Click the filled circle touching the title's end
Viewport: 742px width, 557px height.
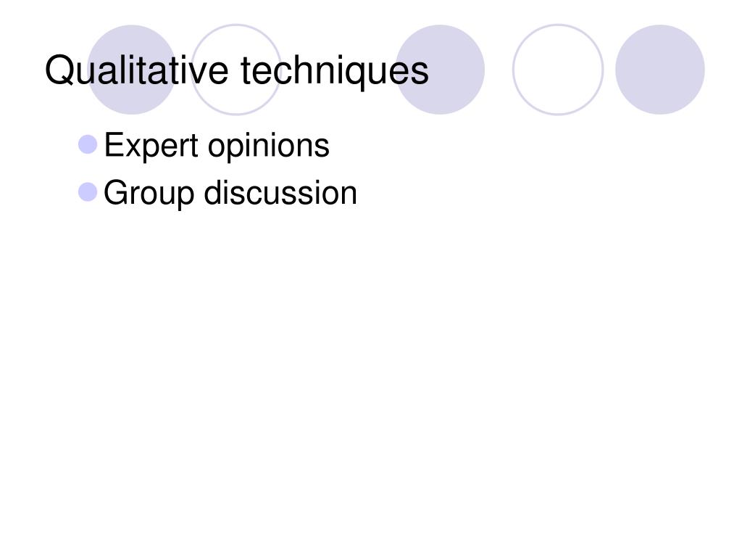[x=440, y=70]
